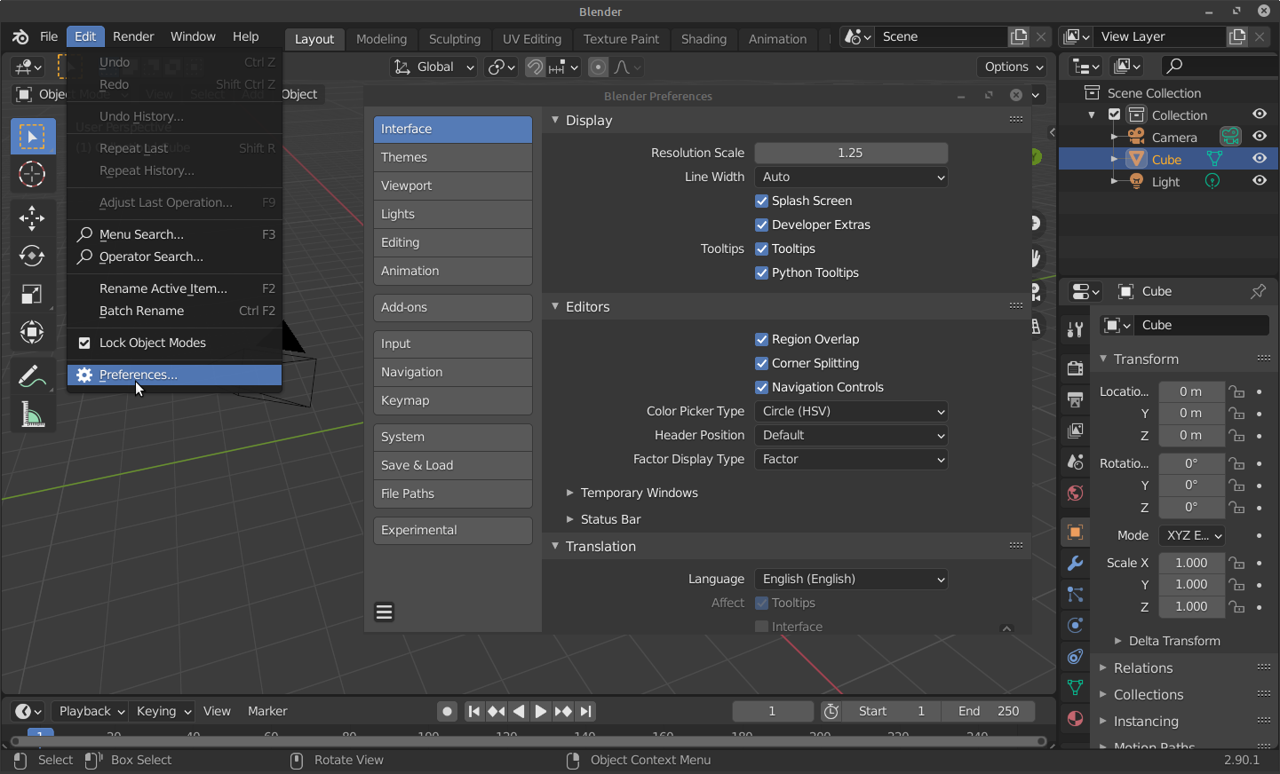The width and height of the screenshot is (1280, 774).
Task: Open the View Layer properties tab
Action: click(x=1075, y=430)
